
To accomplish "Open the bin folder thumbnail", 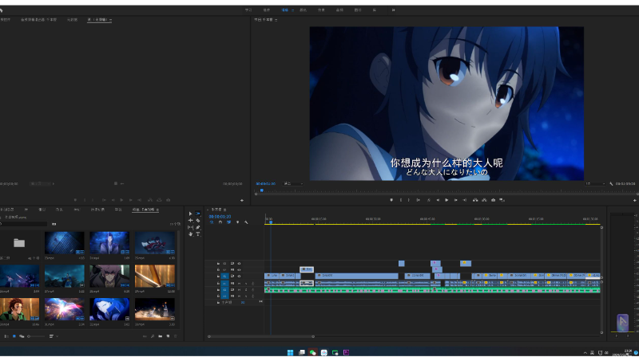I will pos(19,243).
